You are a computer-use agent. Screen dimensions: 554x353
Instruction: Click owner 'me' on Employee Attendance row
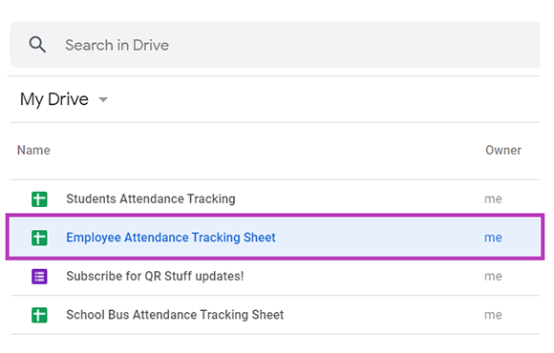(493, 238)
